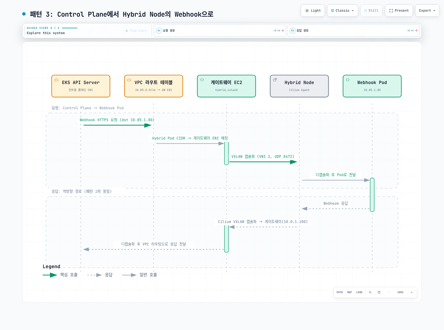Select the 게이트웨이 EC2 node

(x=226, y=86)
